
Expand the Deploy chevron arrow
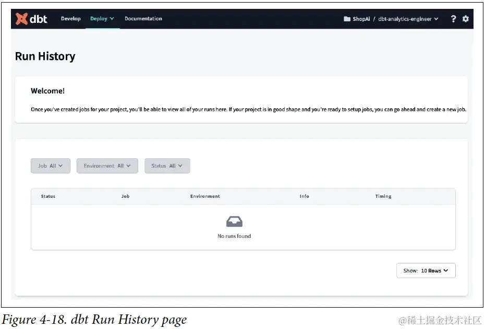(x=112, y=19)
